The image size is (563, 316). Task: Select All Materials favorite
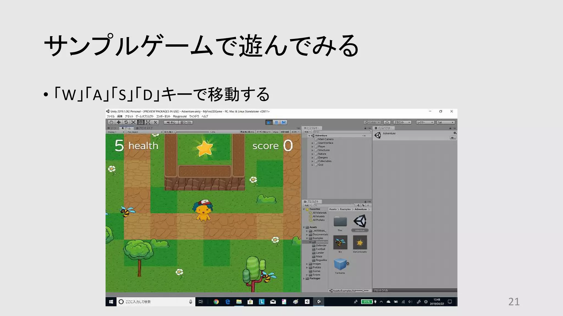point(319,213)
